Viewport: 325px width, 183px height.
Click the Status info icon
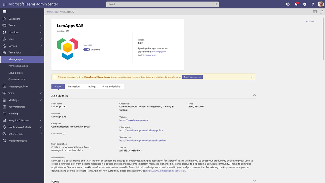(90, 45)
